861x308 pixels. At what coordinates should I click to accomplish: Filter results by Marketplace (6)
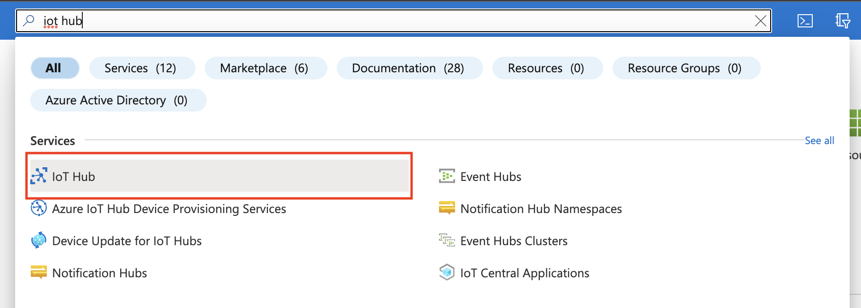[x=266, y=68]
